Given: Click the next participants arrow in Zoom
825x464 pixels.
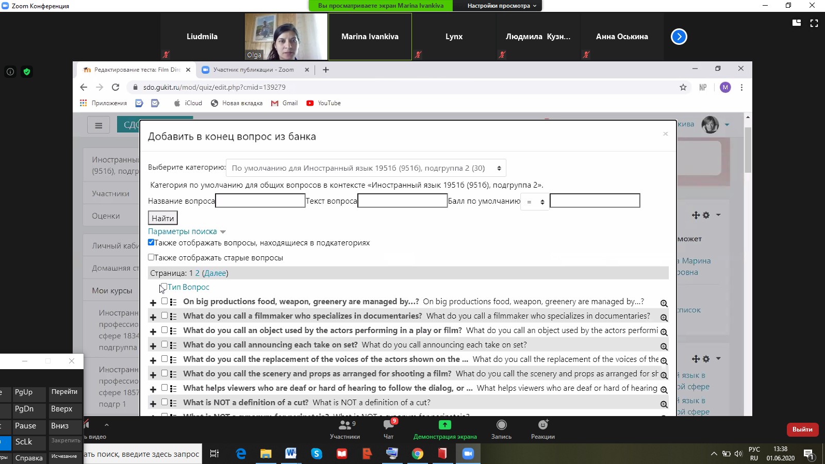Looking at the screenshot, I should [x=679, y=37].
